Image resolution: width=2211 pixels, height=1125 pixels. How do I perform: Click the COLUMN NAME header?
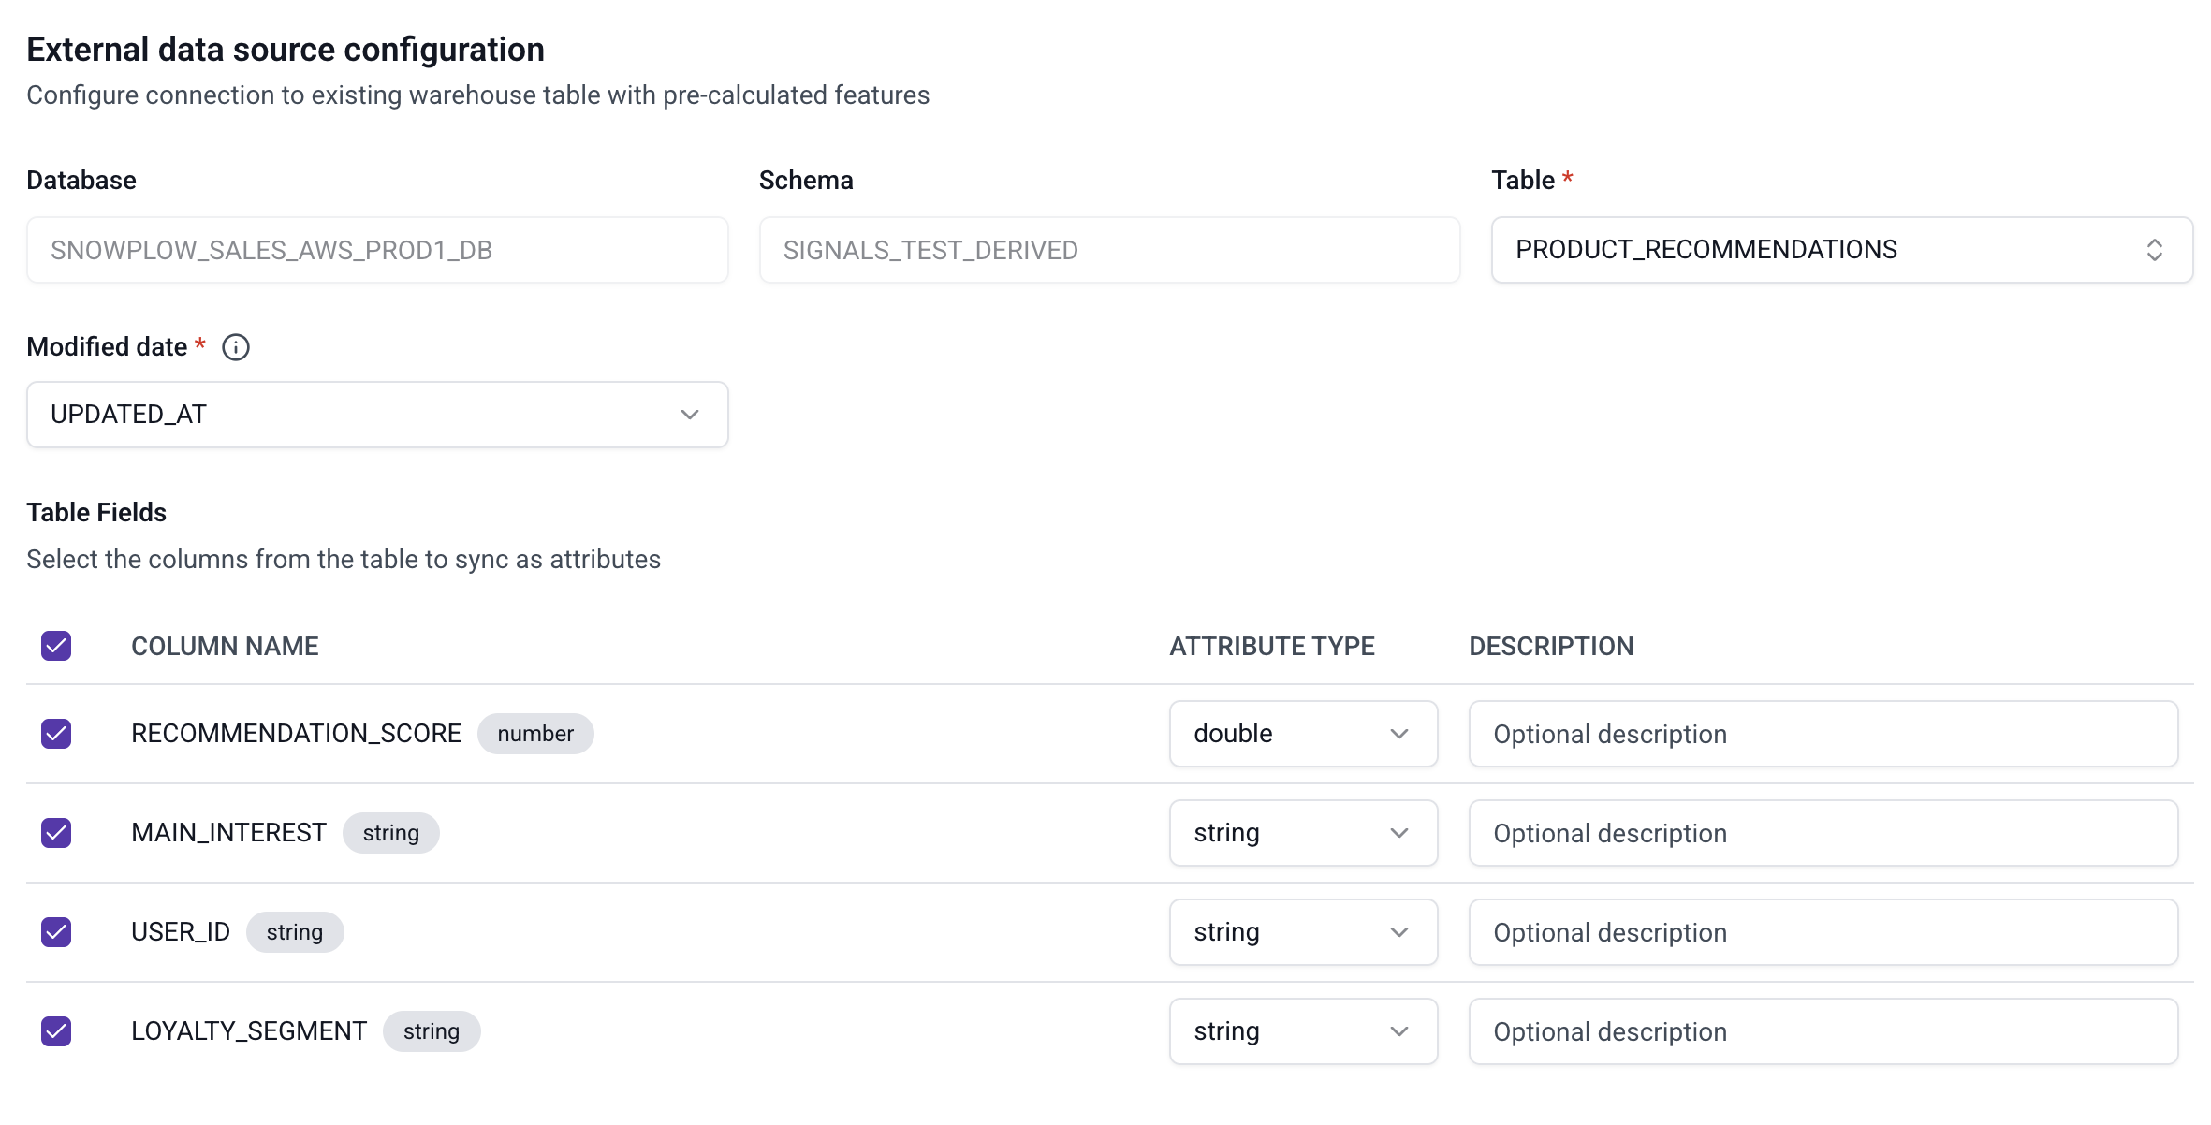[x=225, y=646]
